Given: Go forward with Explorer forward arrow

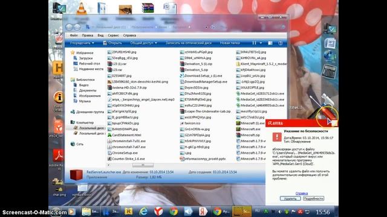Looking at the screenshot, I should click(77, 27).
